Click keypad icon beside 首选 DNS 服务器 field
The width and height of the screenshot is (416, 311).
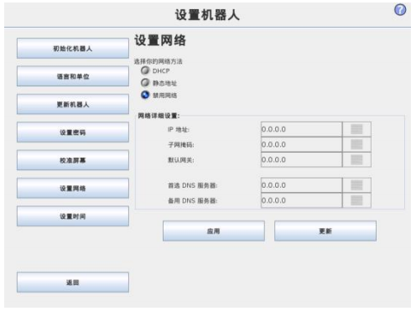[356, 185]
